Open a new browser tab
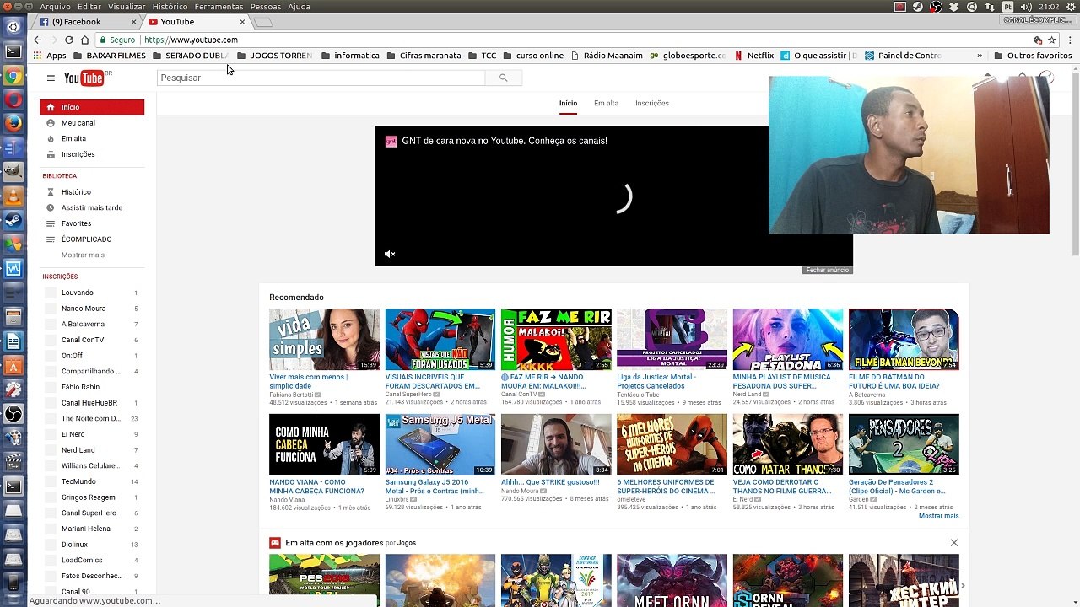The image size is (1080, 607). click(264, 22)
